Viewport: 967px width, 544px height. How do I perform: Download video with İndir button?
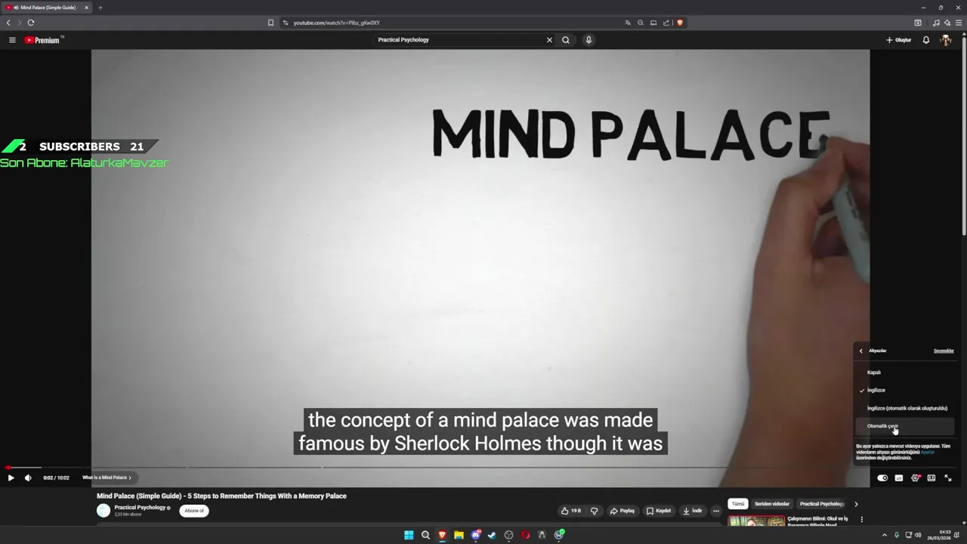(x=692, y=511)
